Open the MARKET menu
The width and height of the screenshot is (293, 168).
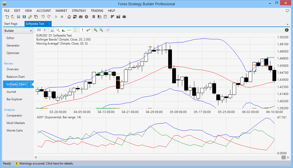coord(61,11)
